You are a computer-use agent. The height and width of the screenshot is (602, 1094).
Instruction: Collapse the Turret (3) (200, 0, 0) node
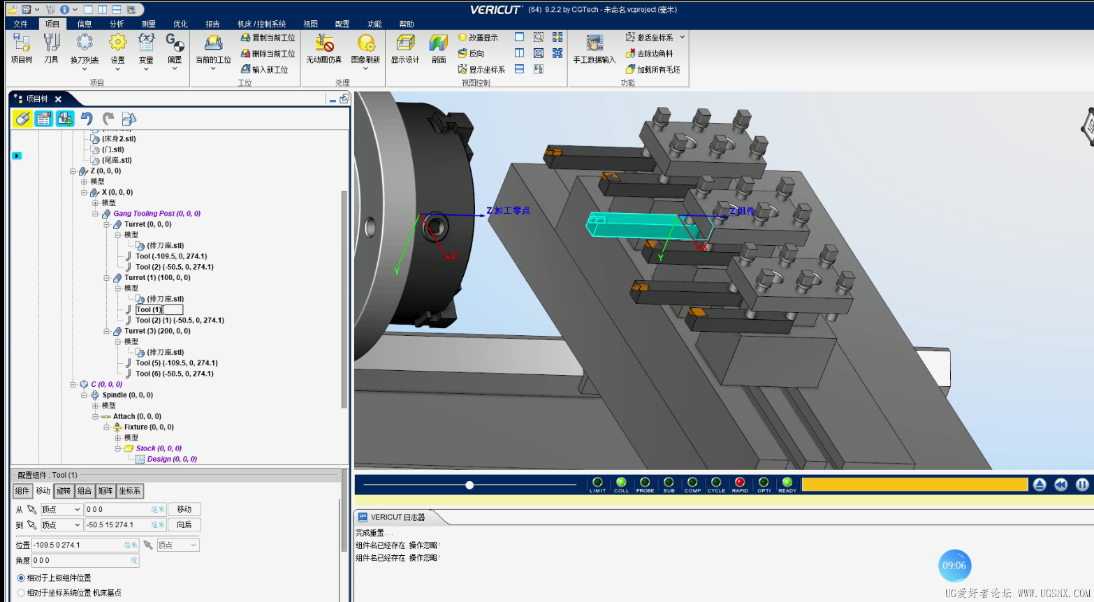coord(107,331)
